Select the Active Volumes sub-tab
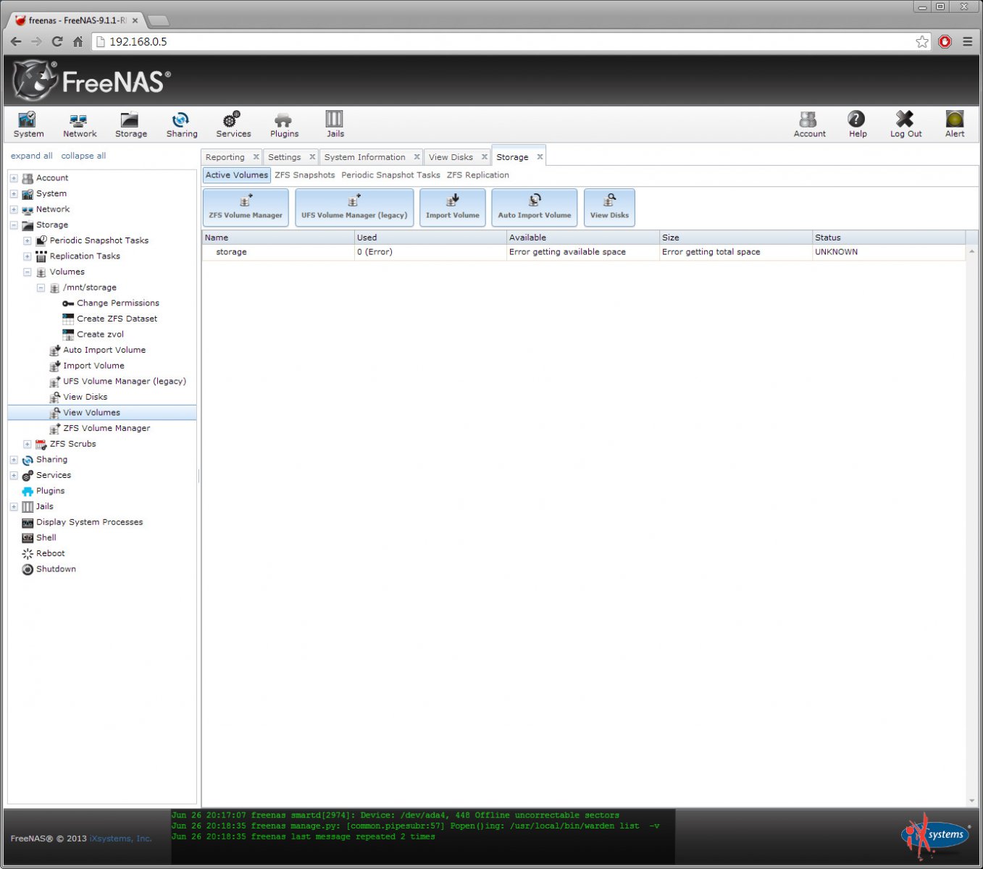This screenshot has width=983, height=869. pyautogui.click(x=236, y=175)
